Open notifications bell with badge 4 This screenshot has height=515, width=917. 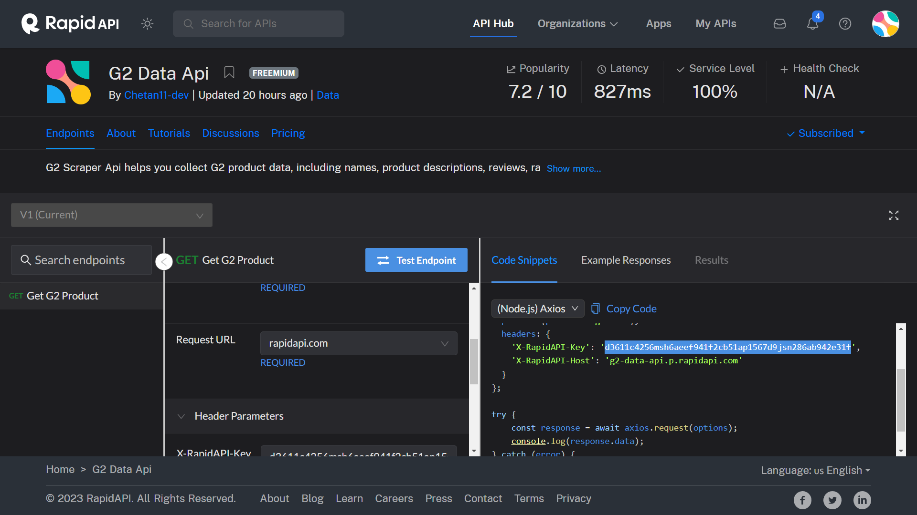813,22
